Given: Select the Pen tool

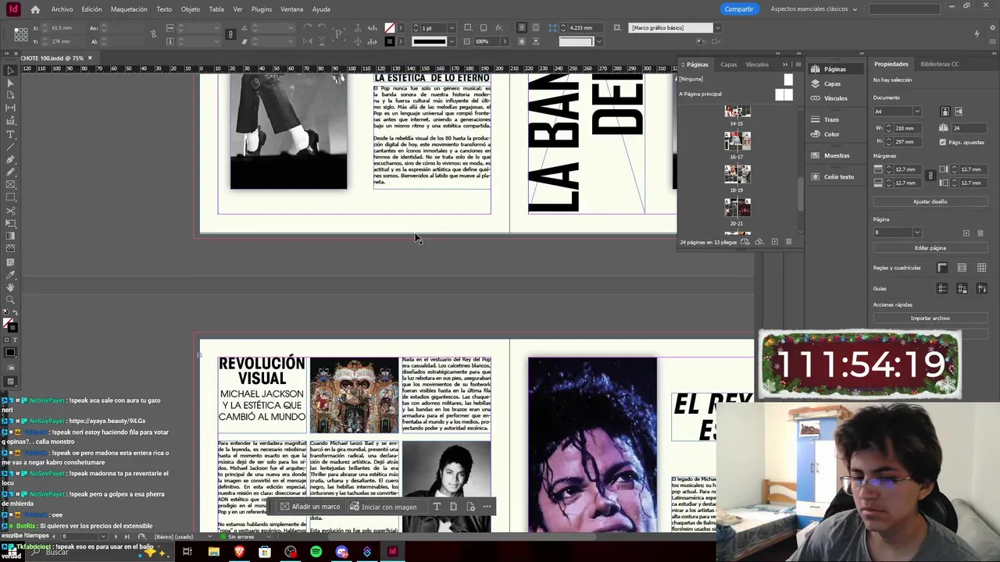Looking at the screenshot, I should tap(11, 159).
